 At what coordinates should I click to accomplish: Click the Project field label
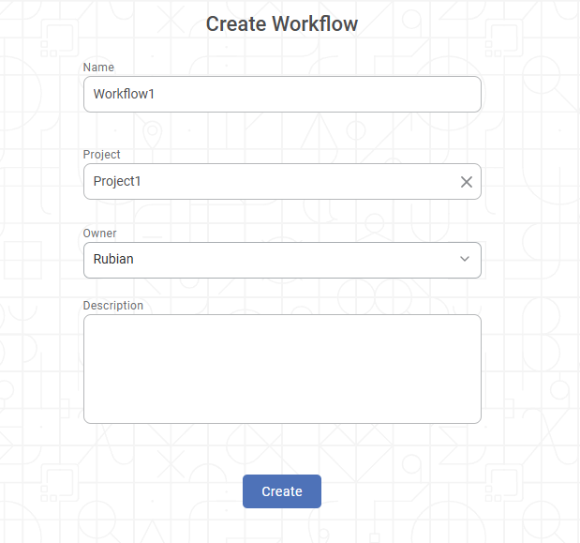click(101, 155)
